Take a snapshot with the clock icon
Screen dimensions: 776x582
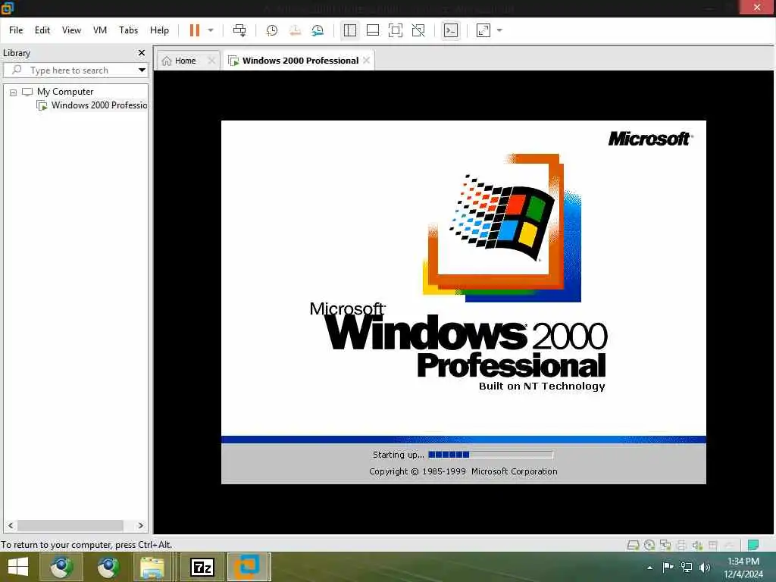point(272,30)
